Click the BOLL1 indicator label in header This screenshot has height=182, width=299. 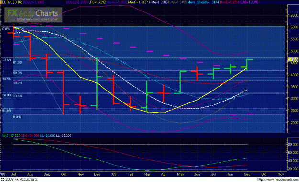(x=34, y=2)
